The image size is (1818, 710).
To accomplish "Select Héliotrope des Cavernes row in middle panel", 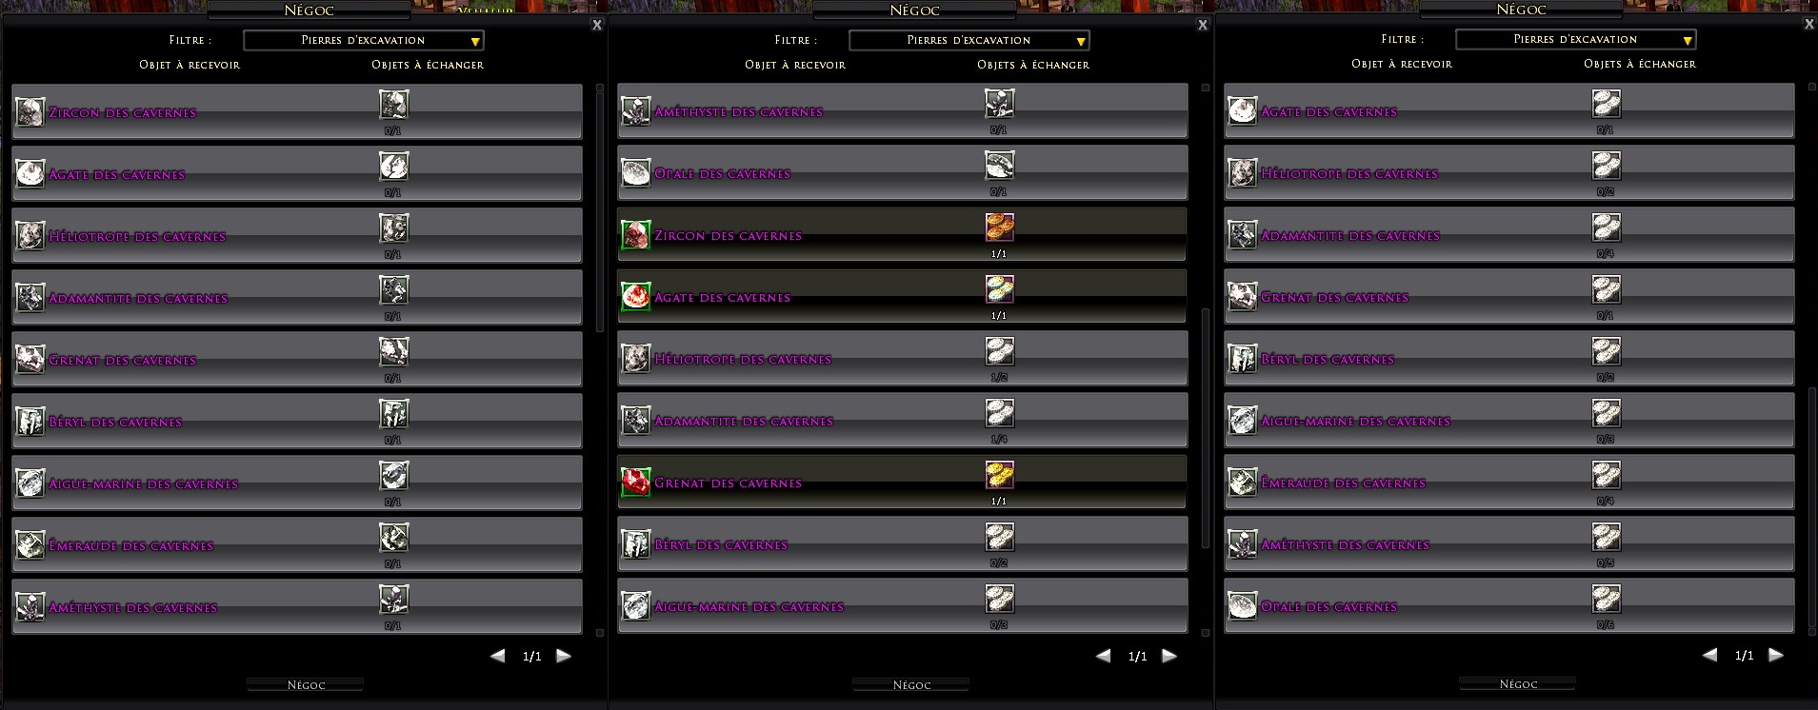I will click(x=903, y=358).
